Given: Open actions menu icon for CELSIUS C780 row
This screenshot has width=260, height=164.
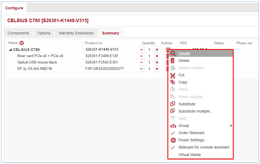Looking at the screenshot, I should click(168, 49).
